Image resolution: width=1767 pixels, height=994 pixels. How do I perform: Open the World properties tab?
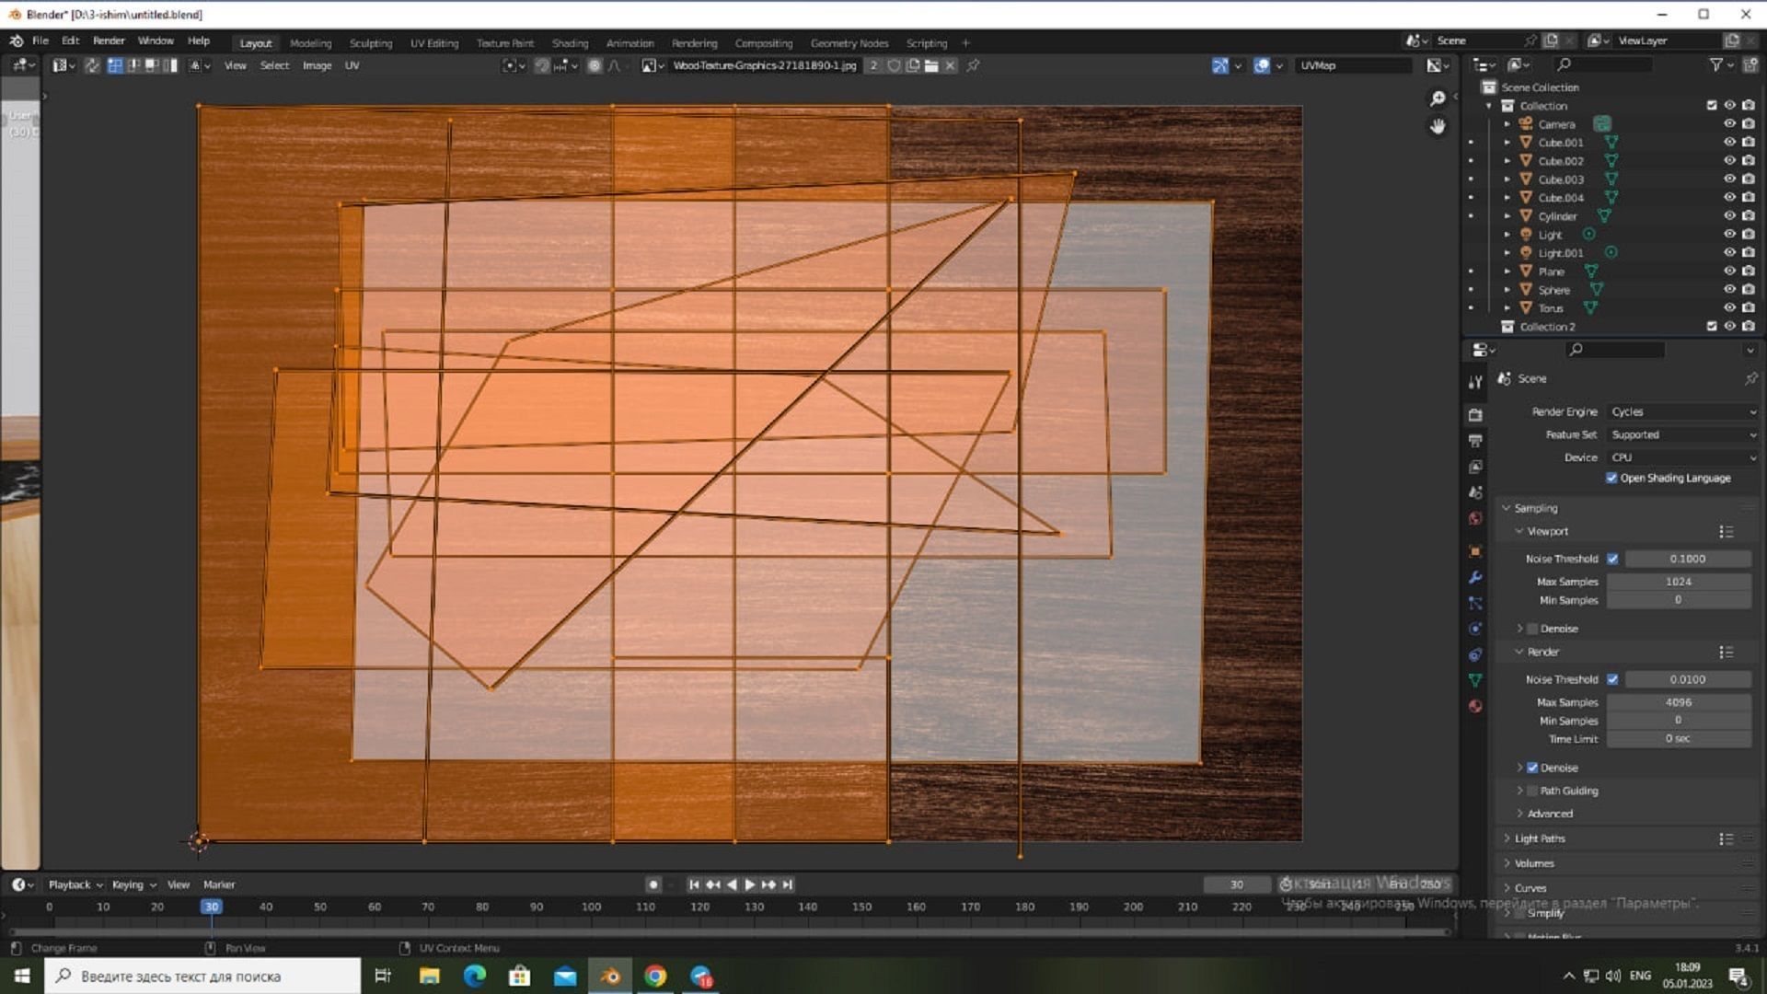tap(1475, 518)
